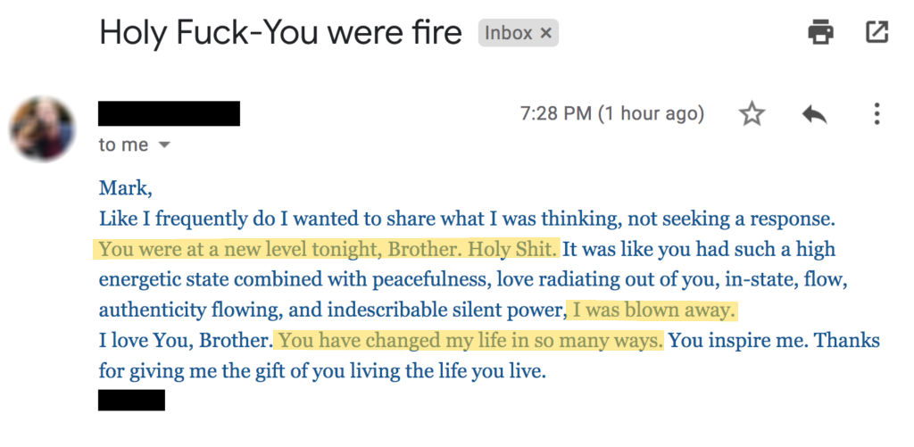The image size is (914, 447).
Task: Click the redacted sender name
Action: click(169, 113)
